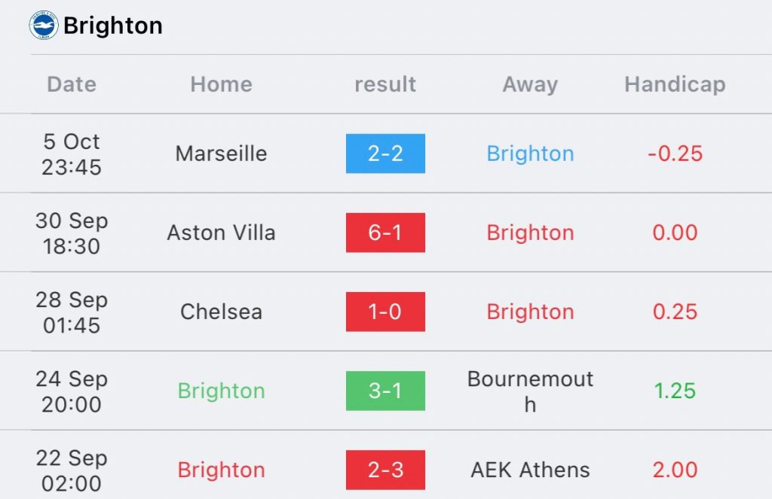Click the Bournemouth away team name
This screenshot has height=499, width=772.
point(530,391)
